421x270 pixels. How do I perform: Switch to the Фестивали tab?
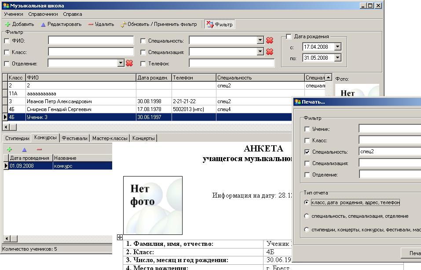click(x=74, y=138)
